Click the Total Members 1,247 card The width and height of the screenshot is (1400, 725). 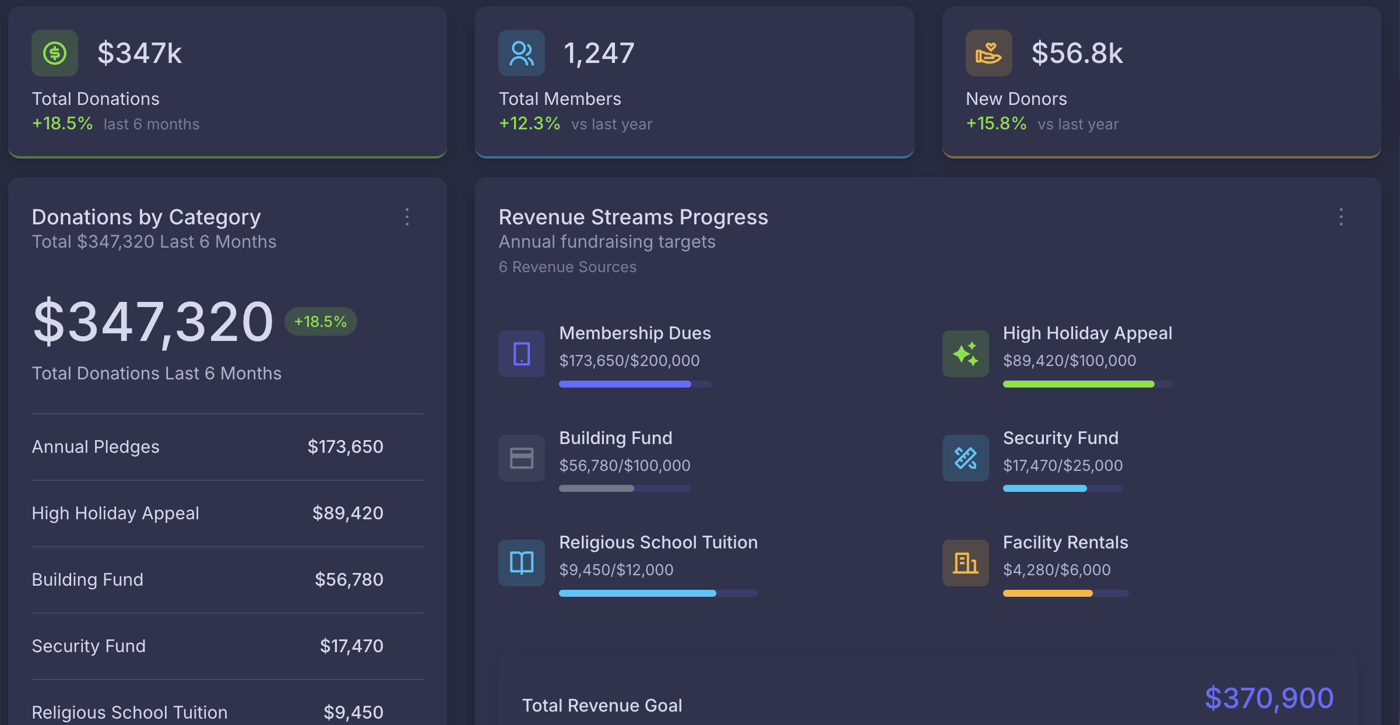coord(695,82)
